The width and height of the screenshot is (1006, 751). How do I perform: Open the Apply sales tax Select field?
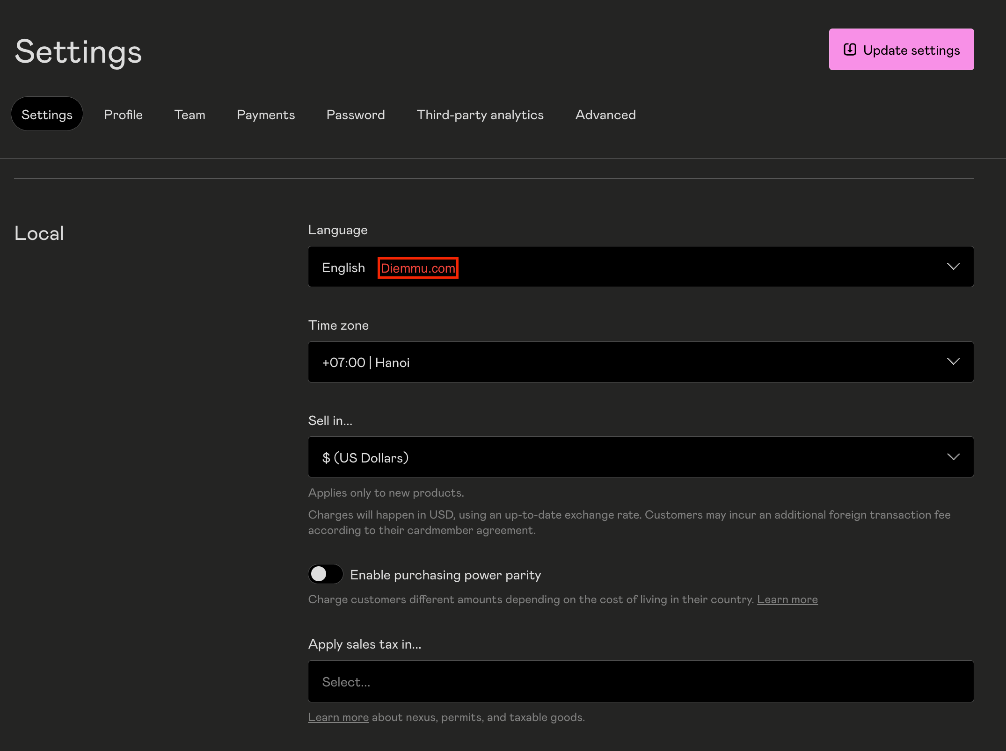pos(640,681)
